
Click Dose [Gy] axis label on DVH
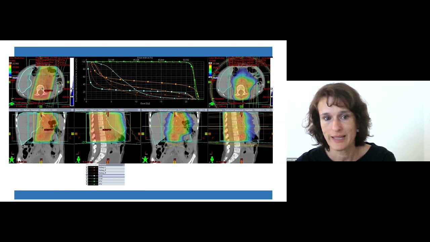[x=145, y=103]
